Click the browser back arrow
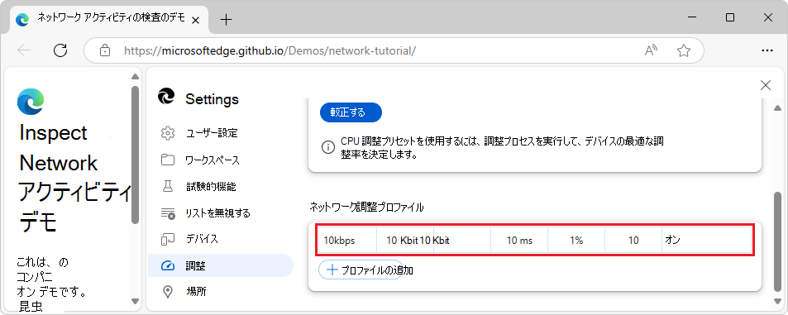 (x=24, y=50)
